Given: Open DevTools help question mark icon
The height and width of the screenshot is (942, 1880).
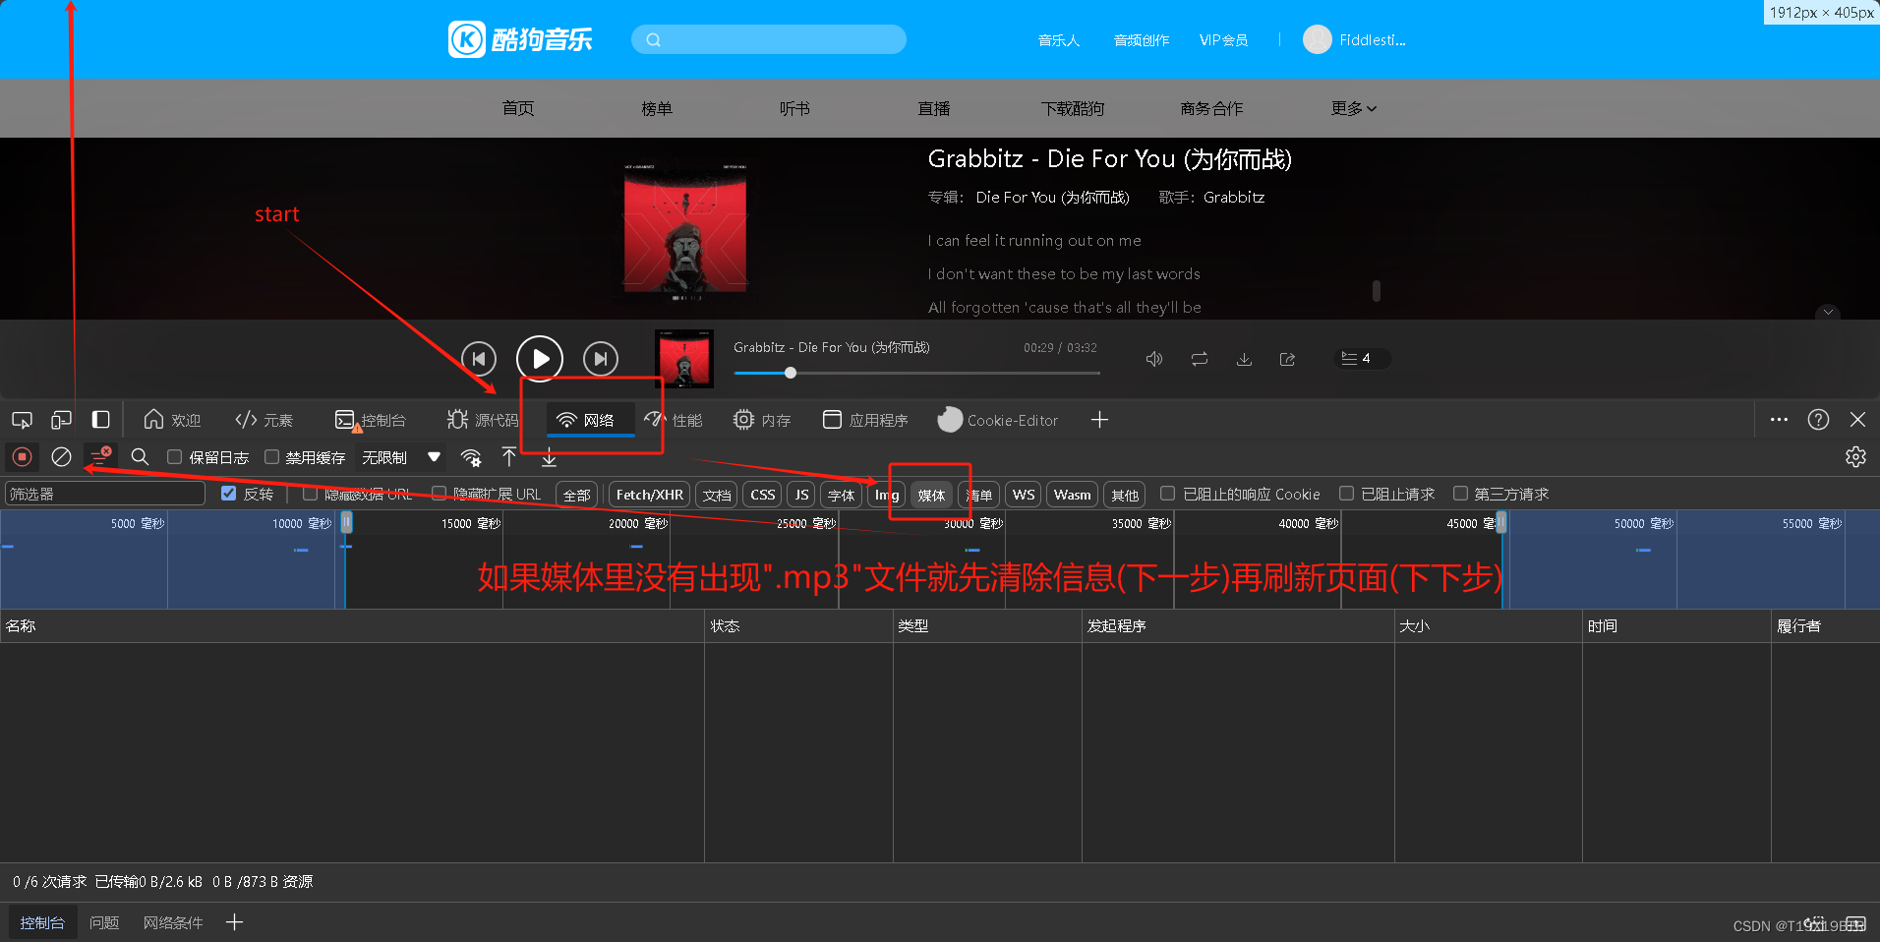Looking at the screenshot, I should tap(1818, 420).
